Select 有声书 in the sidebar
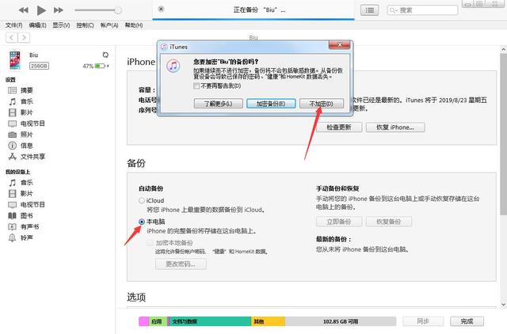The height and width of the screenshot is (334, 507). coord(29,227)
